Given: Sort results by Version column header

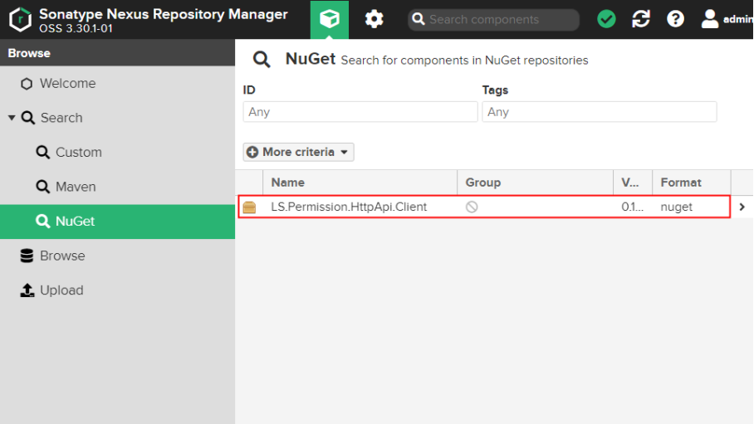Looking at the screenshot, I should pyautogui.click(x=632, y=183).
